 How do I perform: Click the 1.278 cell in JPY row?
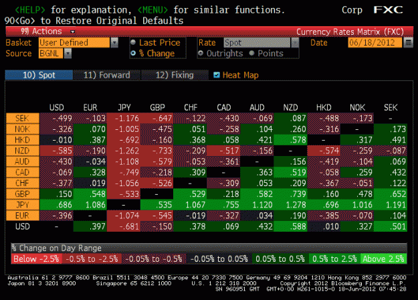click(x=290, y=205)
